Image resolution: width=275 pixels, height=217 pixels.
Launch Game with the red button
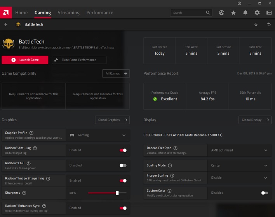pos(25,60)
